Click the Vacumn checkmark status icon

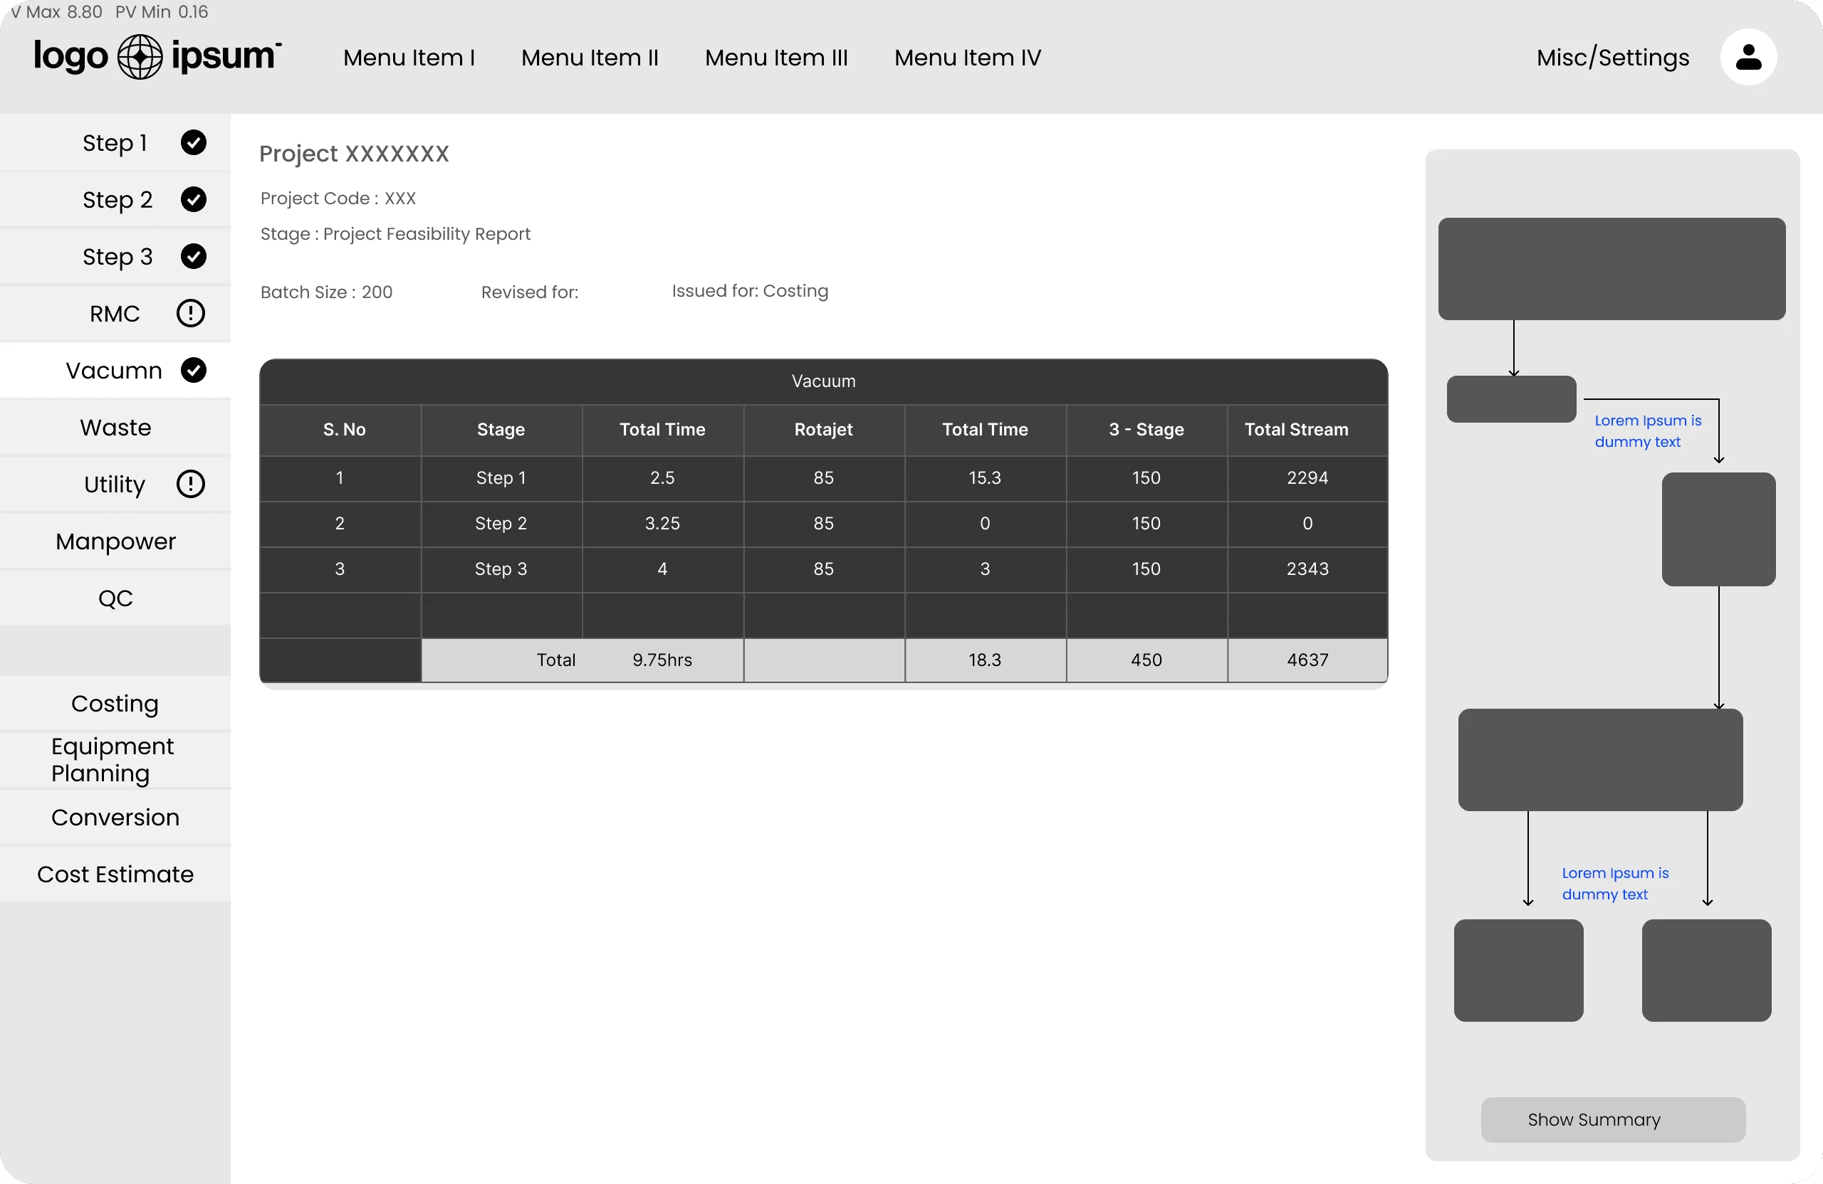pos(194,371)
